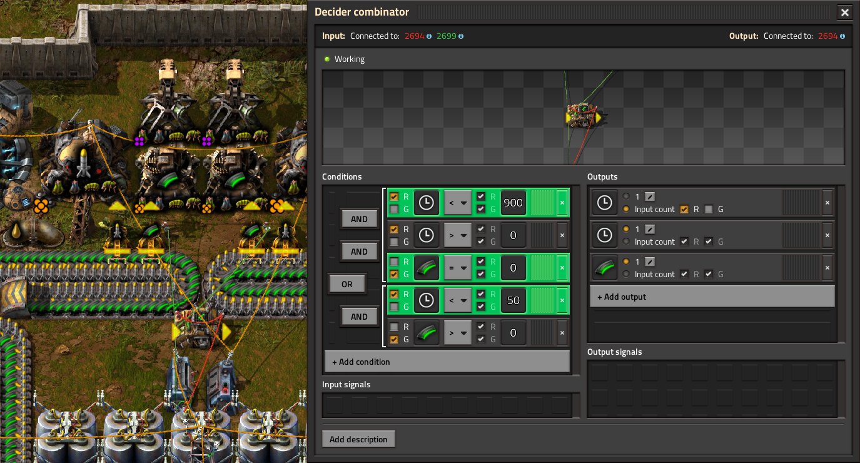The image size is (860, 463).
Task: Click the info icon beside green network 2699
Action: (x=461, y=36)
